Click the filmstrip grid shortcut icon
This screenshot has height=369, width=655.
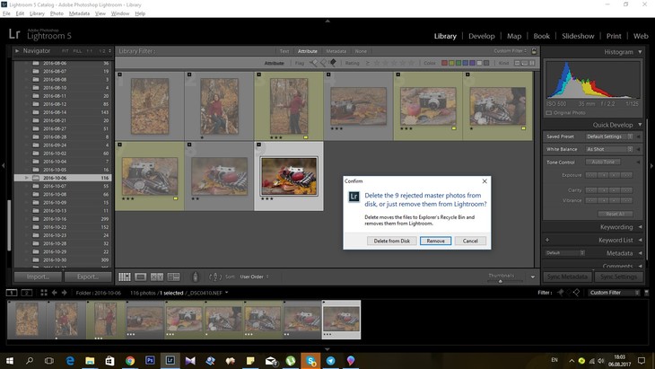coord(44,293)
